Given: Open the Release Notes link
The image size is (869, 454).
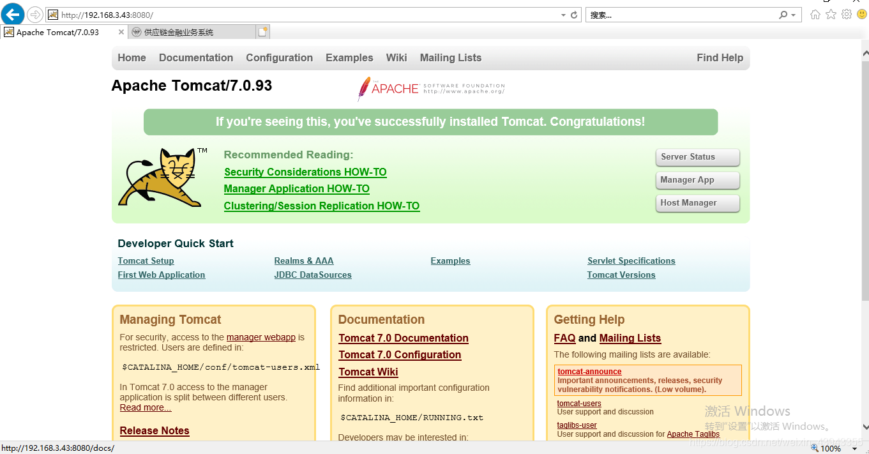Looking at the screenshot, I should (x=155, y=430).
